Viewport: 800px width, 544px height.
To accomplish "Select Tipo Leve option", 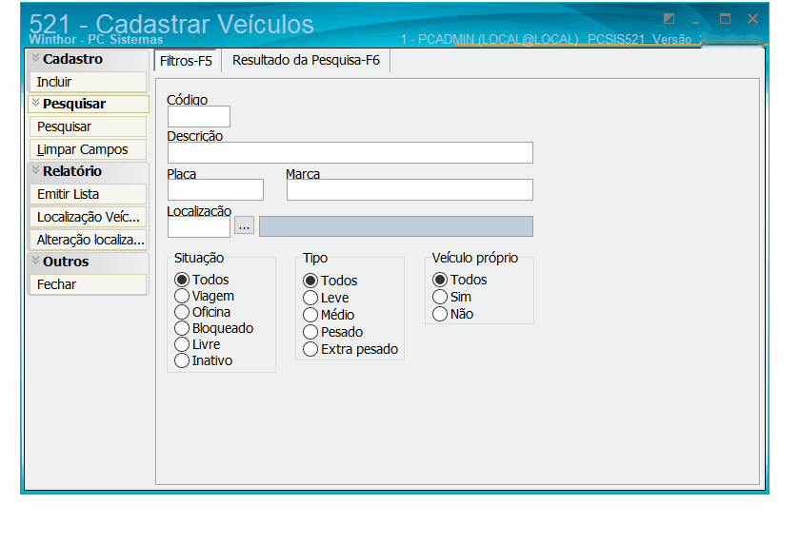I will tap(310, 298).
